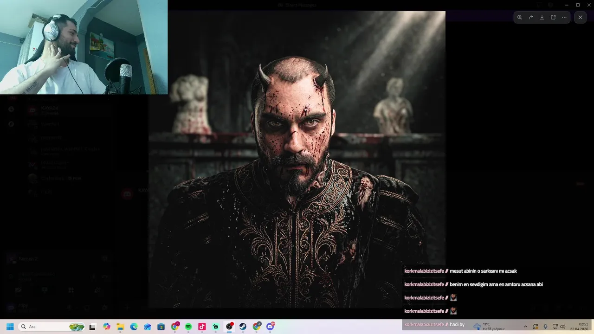The width and height of the screenshot is (594, 334).
Task: Open the three-dots more options menu
Action: 564,17
